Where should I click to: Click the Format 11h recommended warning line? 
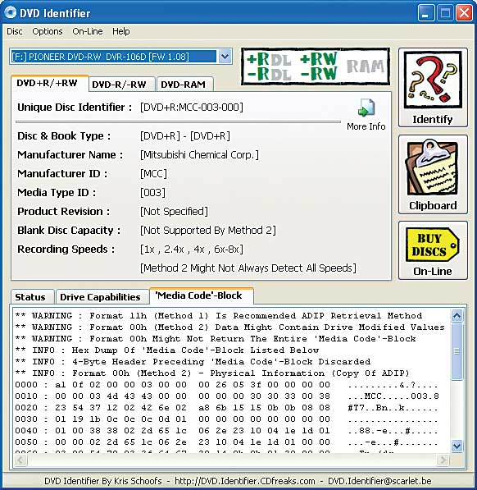pos(219,316)
